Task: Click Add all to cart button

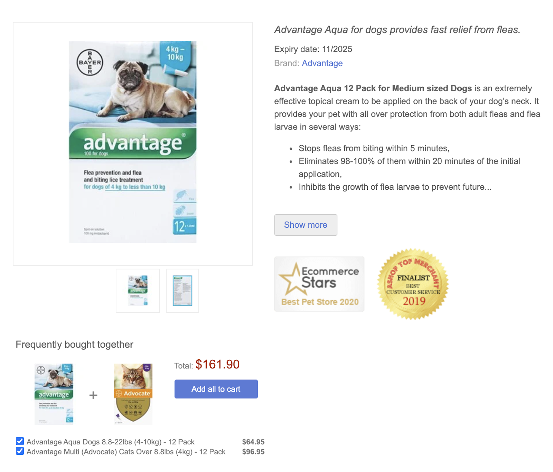Action: [216, 389]
